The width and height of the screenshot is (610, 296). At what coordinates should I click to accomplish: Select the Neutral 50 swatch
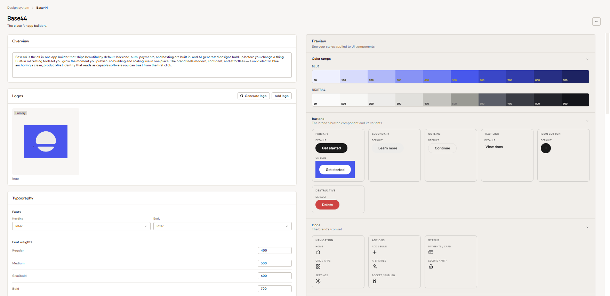(x=326, y=100)
